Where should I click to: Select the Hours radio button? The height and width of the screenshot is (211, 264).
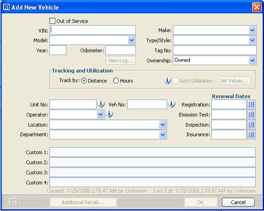116,81
